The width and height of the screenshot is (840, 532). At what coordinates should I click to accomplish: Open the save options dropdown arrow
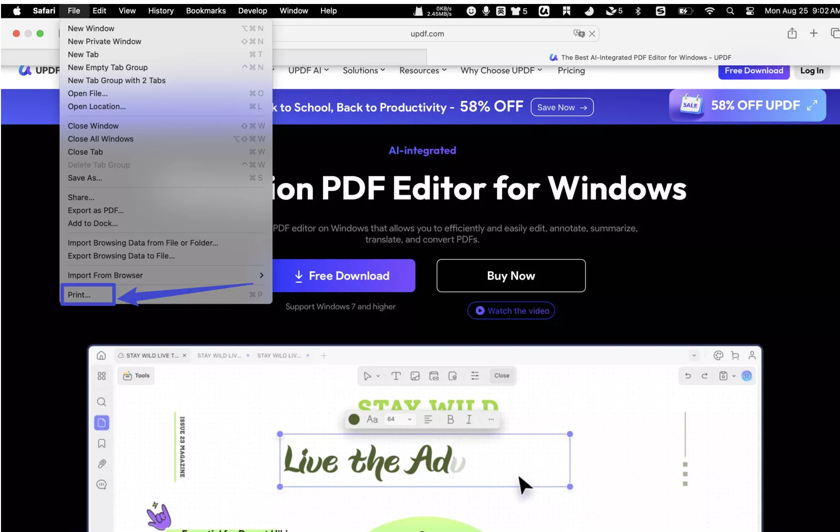[x=734, y=376]
